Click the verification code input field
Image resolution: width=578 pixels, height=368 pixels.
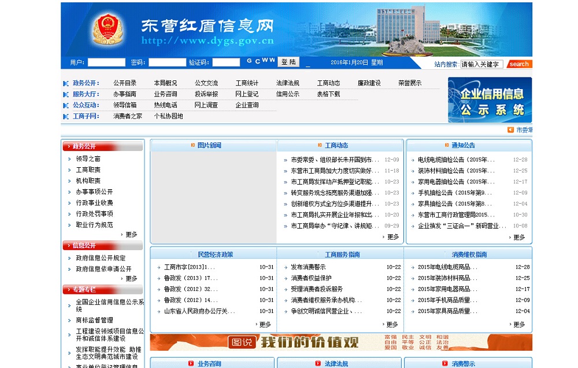click(x=227, y=62)
